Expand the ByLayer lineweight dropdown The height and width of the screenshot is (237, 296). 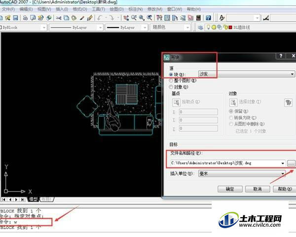(x=145, y=28)
